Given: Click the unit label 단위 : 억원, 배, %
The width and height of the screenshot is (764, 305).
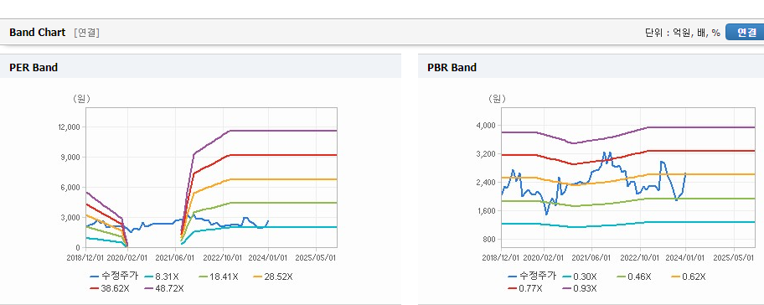Looking at the screenshot, I should coord(683,33).
